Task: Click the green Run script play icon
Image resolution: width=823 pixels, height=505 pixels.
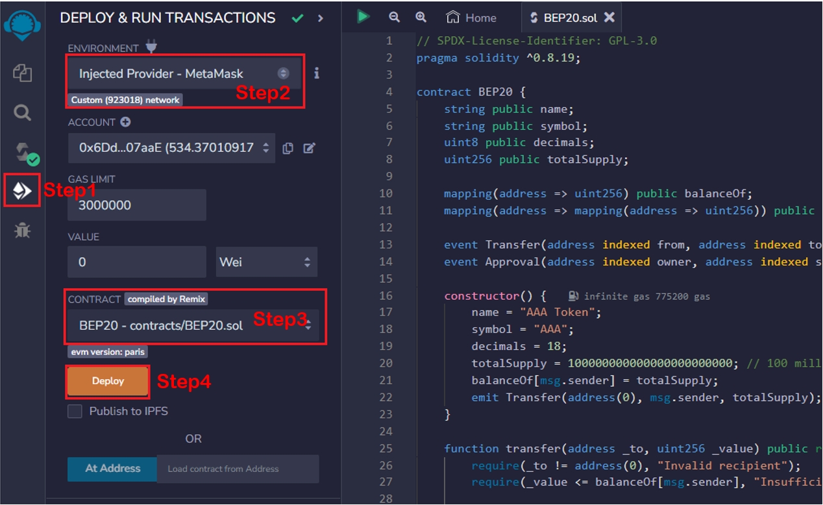Action: 363,17
